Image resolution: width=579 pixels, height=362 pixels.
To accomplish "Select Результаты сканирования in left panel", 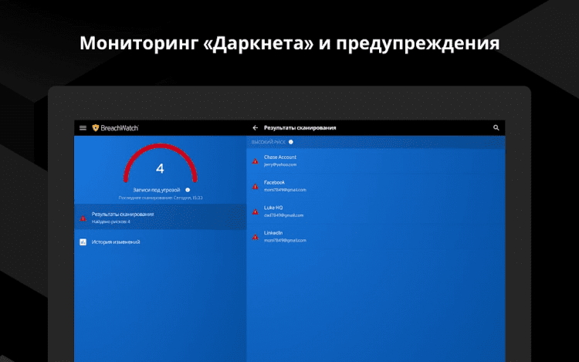I will click(161, 218).
